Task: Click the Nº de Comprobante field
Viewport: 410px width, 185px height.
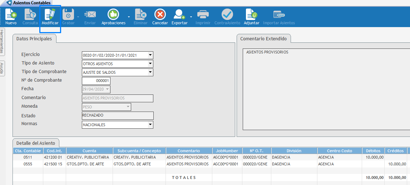Action: (x=96, y=81)
